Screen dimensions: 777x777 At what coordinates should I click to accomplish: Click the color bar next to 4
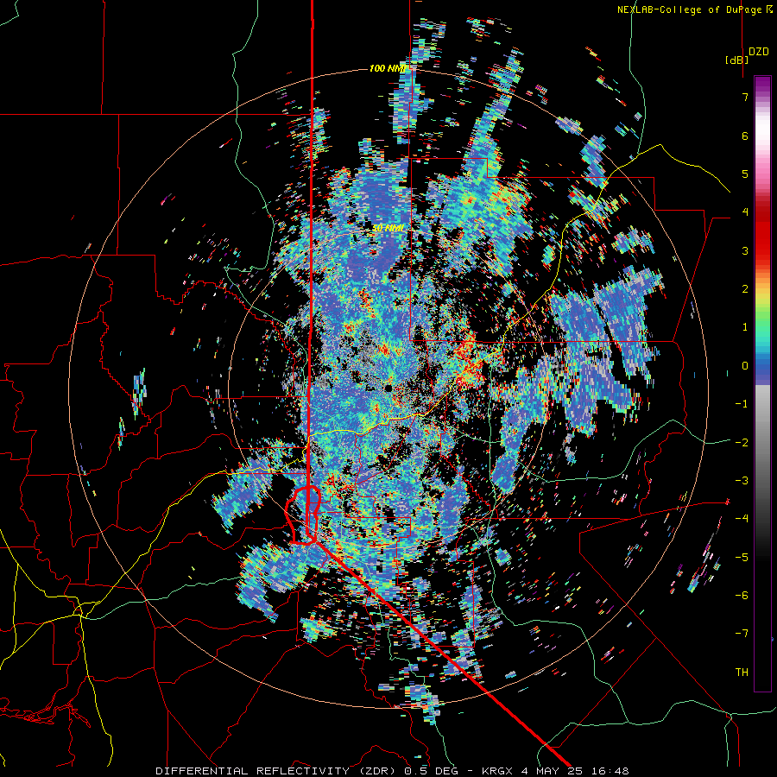[x=762, y=212]
